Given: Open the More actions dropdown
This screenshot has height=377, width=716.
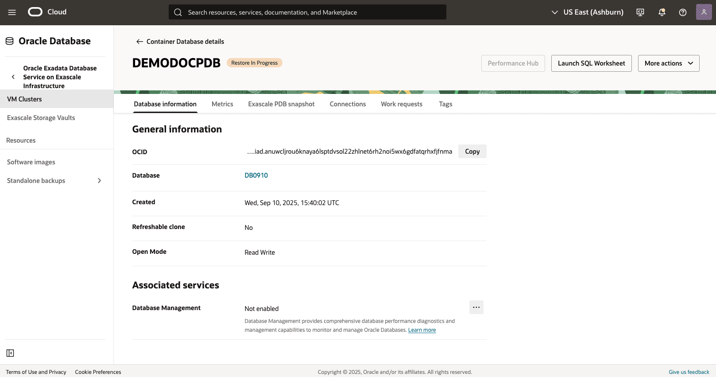Looking at the screenshot, I should tap(669, 63).
